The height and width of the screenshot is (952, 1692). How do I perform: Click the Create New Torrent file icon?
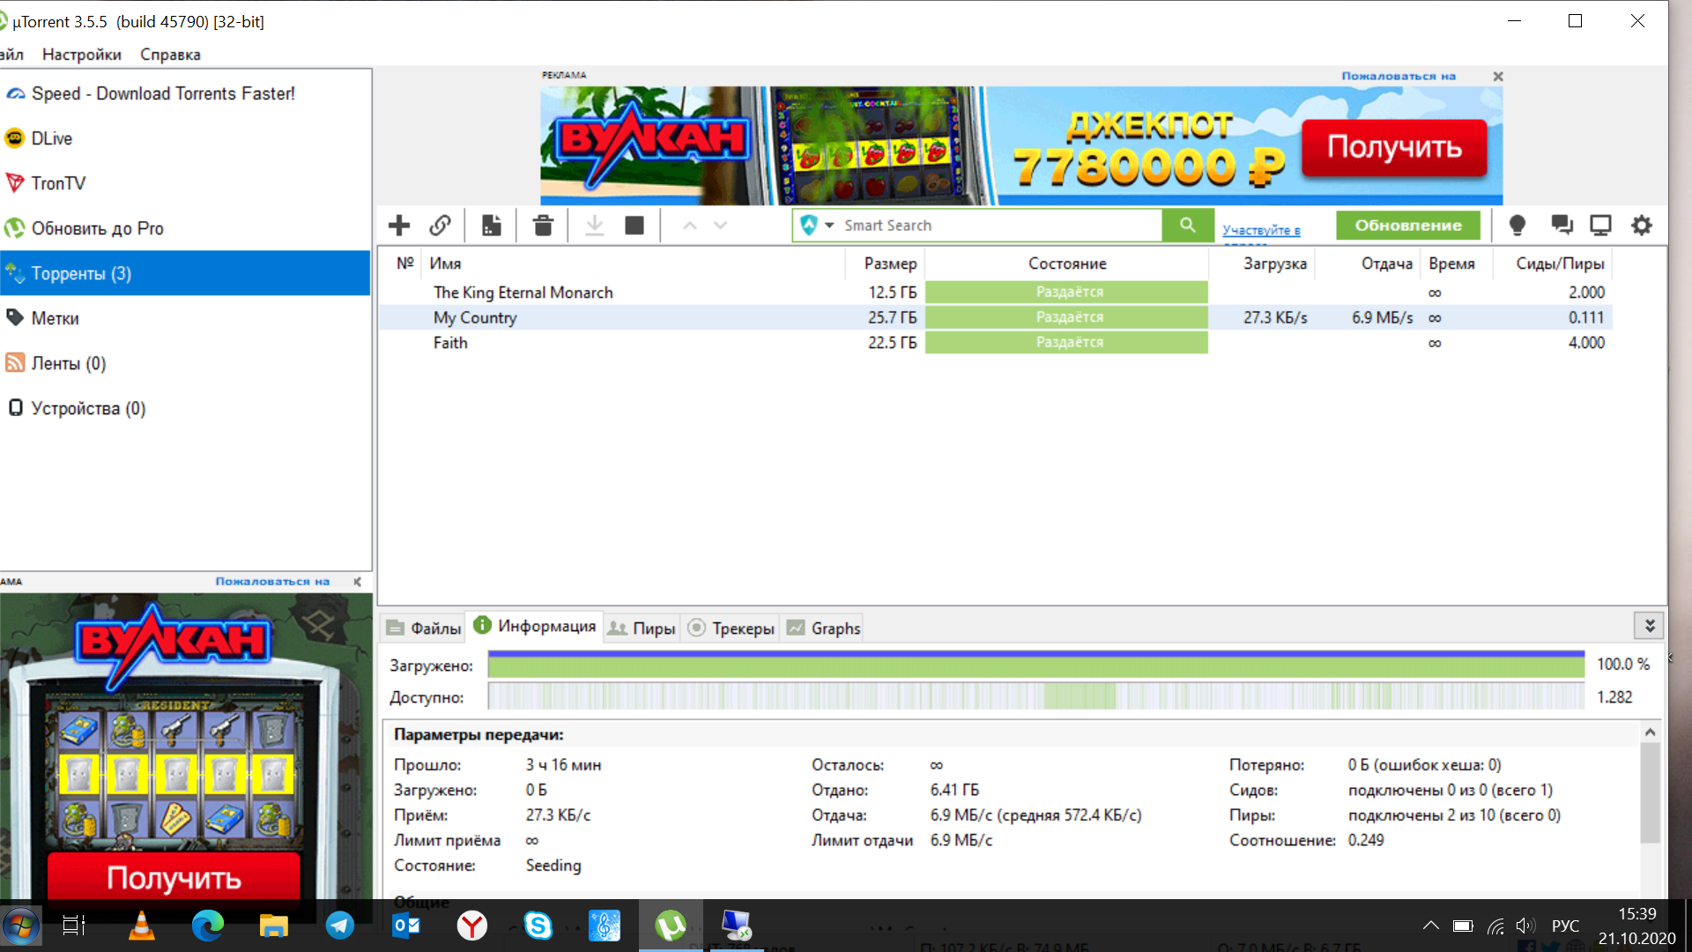point(492,226)
